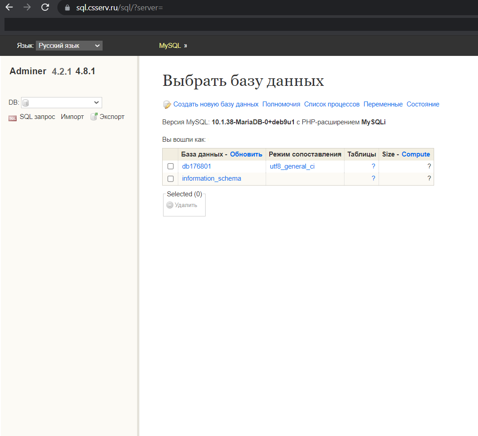Open Список процессов link
The height and width of the screenshot is (436, 478).
(332, 104)
